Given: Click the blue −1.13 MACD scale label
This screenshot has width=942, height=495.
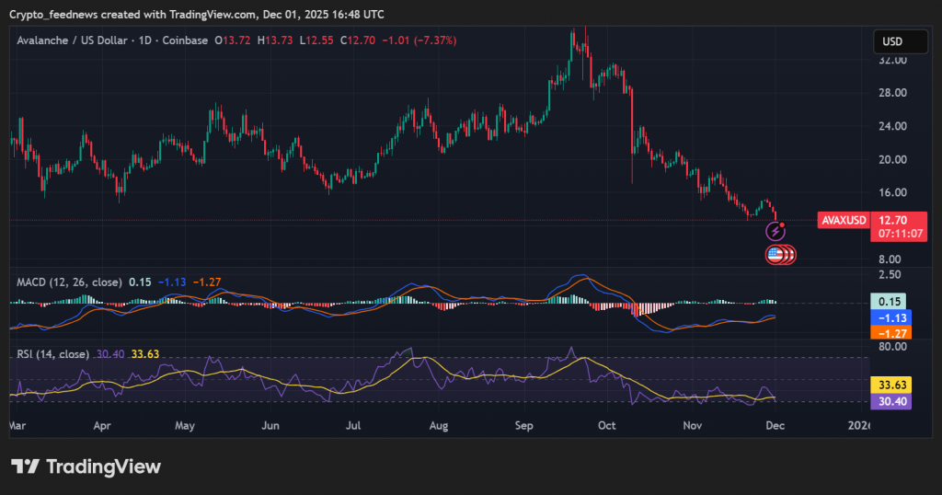Looking at the screenshot, I should pos(890,317).
